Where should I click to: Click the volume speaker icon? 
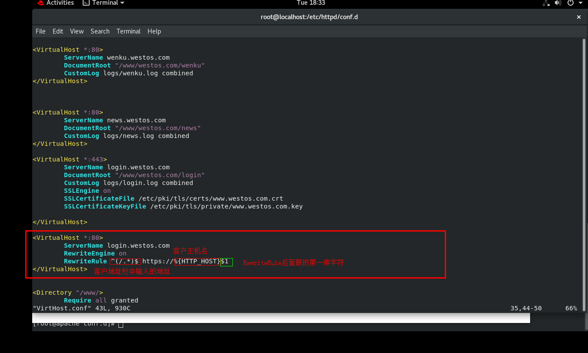click(x=558, y=3)
